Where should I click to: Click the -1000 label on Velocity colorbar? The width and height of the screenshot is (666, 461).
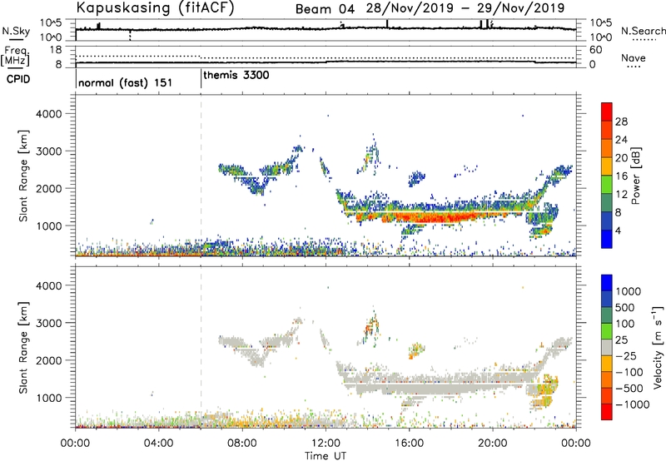[x=632, y=404]
